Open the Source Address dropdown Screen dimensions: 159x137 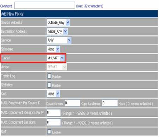coord(58,22)
